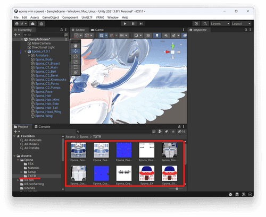Expand the Armature object in Hierarchy

29,56
